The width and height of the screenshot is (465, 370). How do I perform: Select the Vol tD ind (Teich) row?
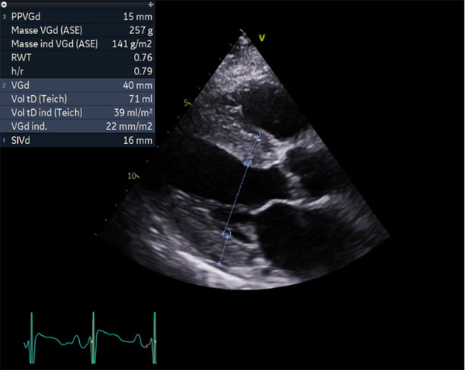[x=77, y=113]
